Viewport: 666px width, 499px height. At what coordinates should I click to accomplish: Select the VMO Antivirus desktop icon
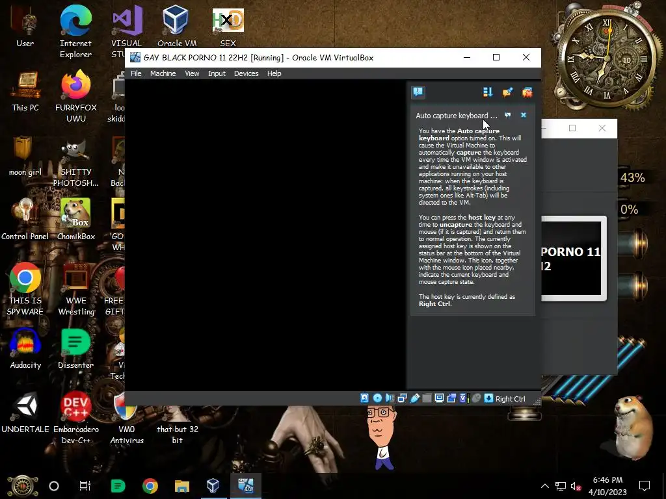pos(127,418)
